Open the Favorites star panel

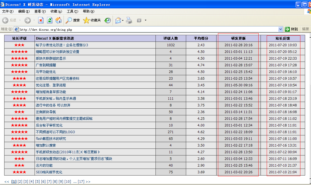tap(92, 20)
